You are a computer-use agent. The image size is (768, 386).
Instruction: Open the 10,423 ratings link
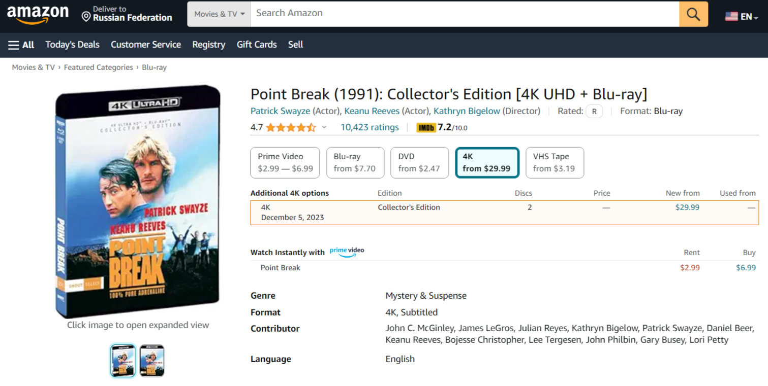coord(370,127)
